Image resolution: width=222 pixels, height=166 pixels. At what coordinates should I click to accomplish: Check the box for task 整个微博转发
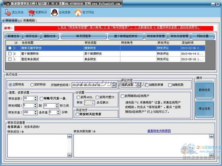[x=10, y=54]
